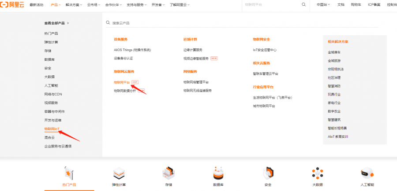Open AliOS Things (物操作系统)
Viewport: 397px width, 191px height.
pos(132,50)
